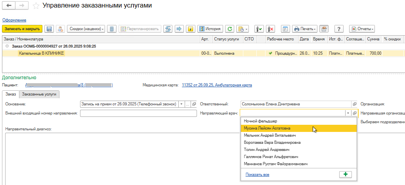Switch to the Заказанные услуги tab
The image size is (405, 185).
[40, 94]
